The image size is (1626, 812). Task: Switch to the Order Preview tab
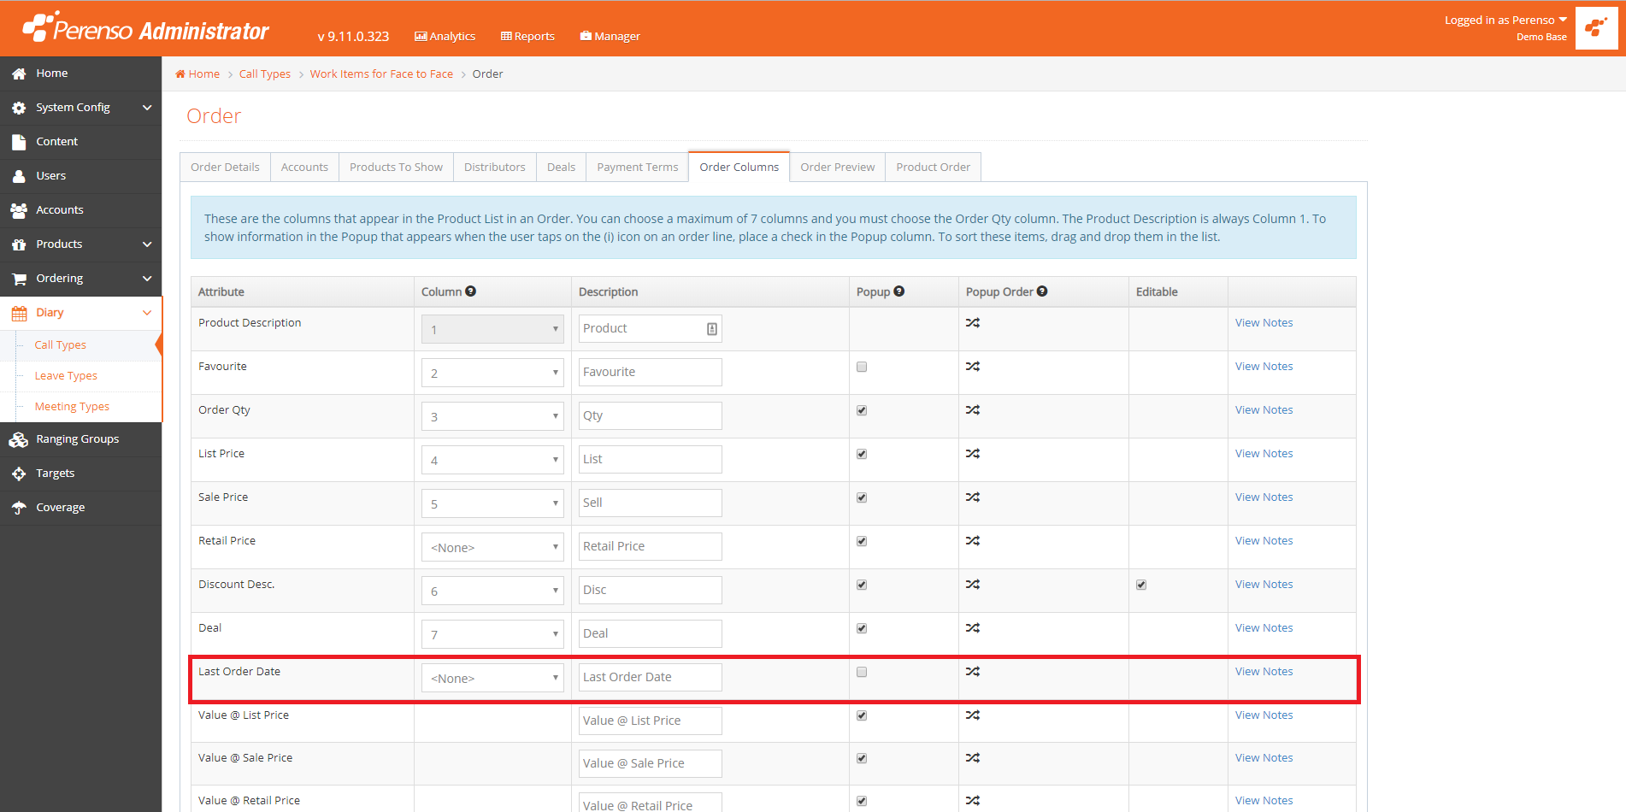(838, 168)
